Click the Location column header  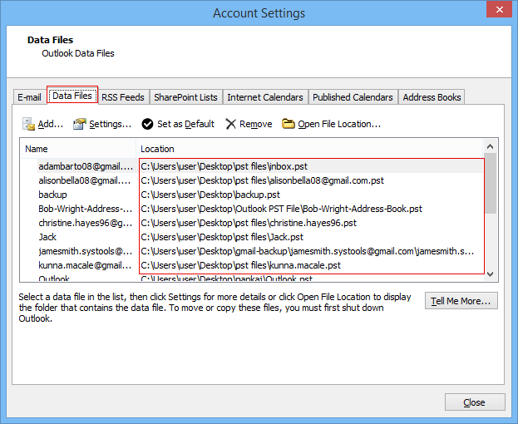(309, 149)
